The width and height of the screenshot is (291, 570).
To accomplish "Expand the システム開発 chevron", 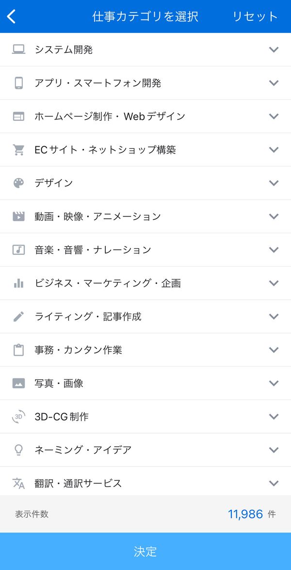I will (274, 50).
